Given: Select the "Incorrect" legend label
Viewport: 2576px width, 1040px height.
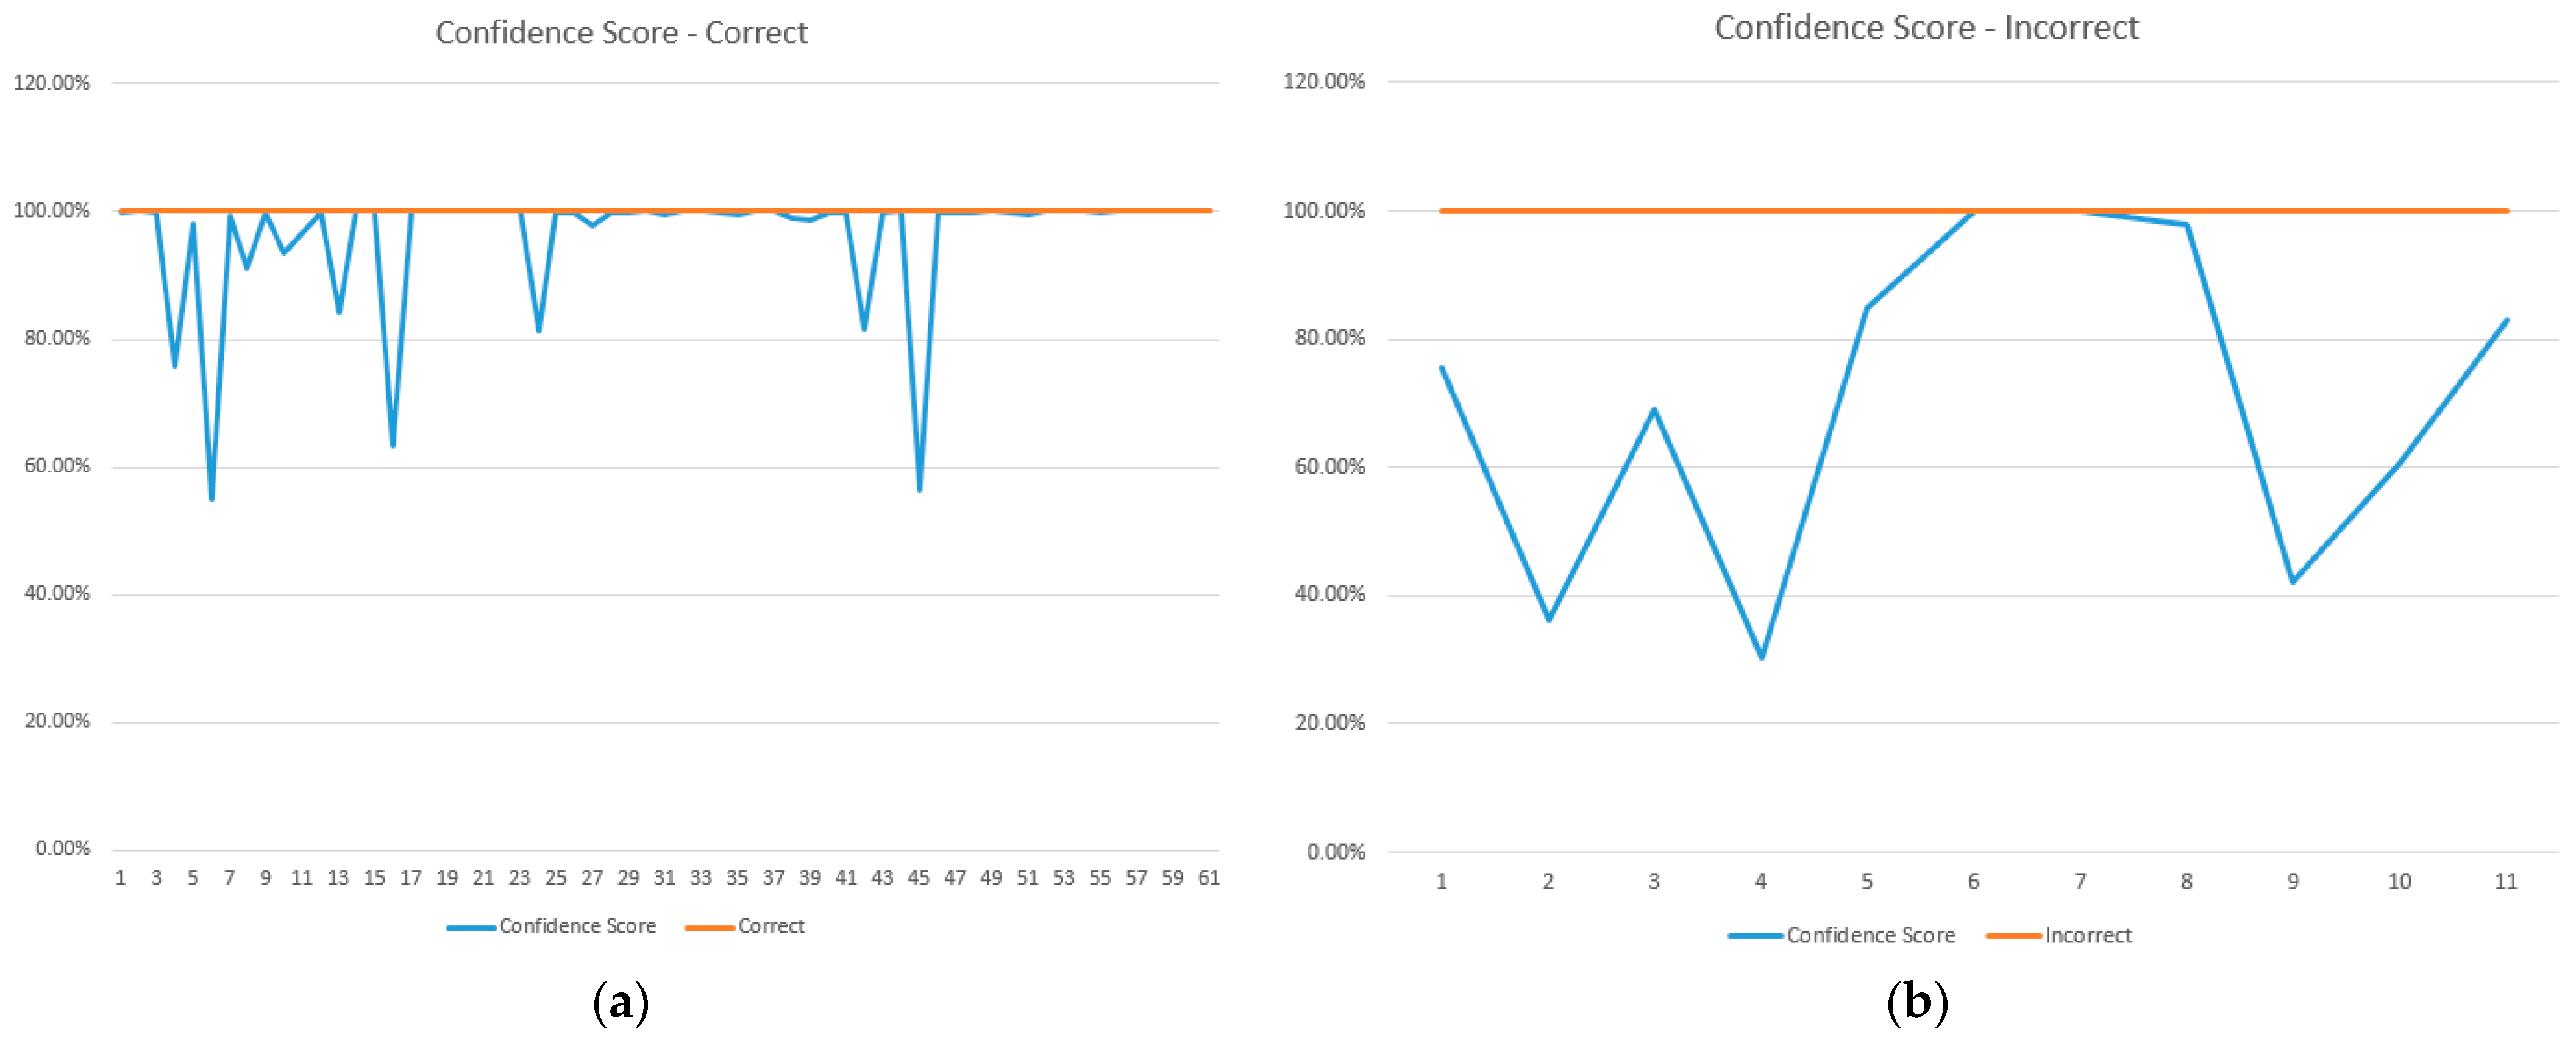Looking at the screenshot, I should (x=2088, y=935).
